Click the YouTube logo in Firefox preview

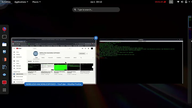pos(19,48)
